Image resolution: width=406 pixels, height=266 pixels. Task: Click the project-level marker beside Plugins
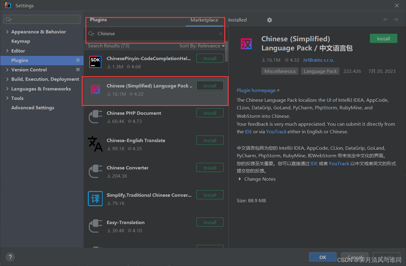tap(78, 60)
